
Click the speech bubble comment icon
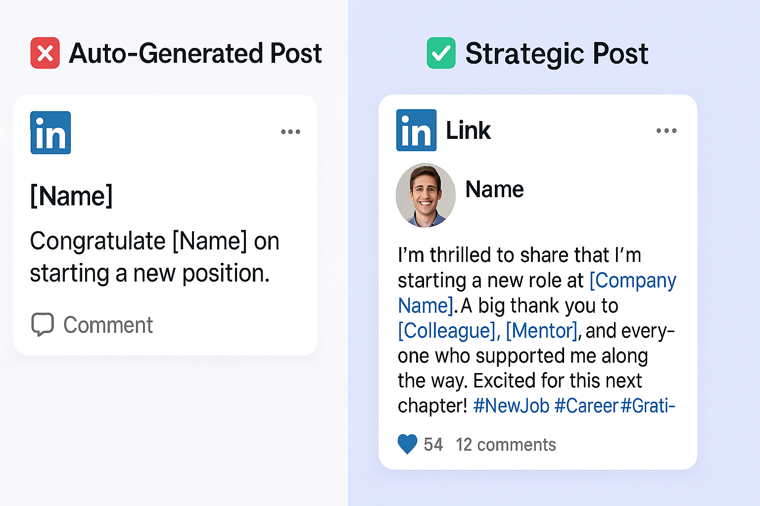point(43,325)
